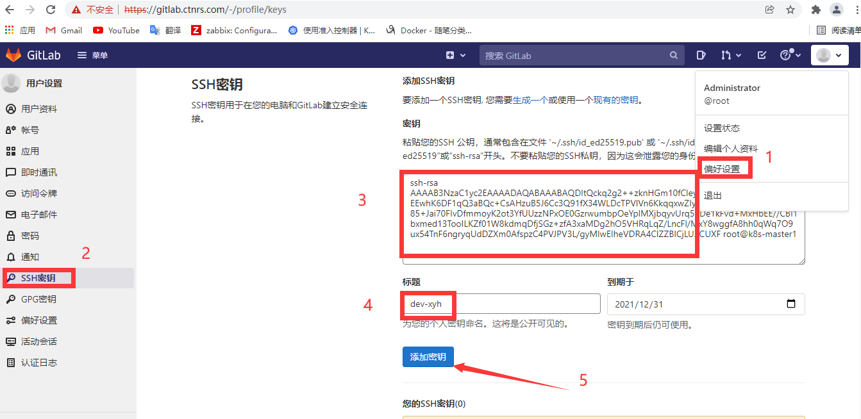The image size is (861, 419).
Task: Open the to-do list check icon
Action: click(x=762, y=55)
